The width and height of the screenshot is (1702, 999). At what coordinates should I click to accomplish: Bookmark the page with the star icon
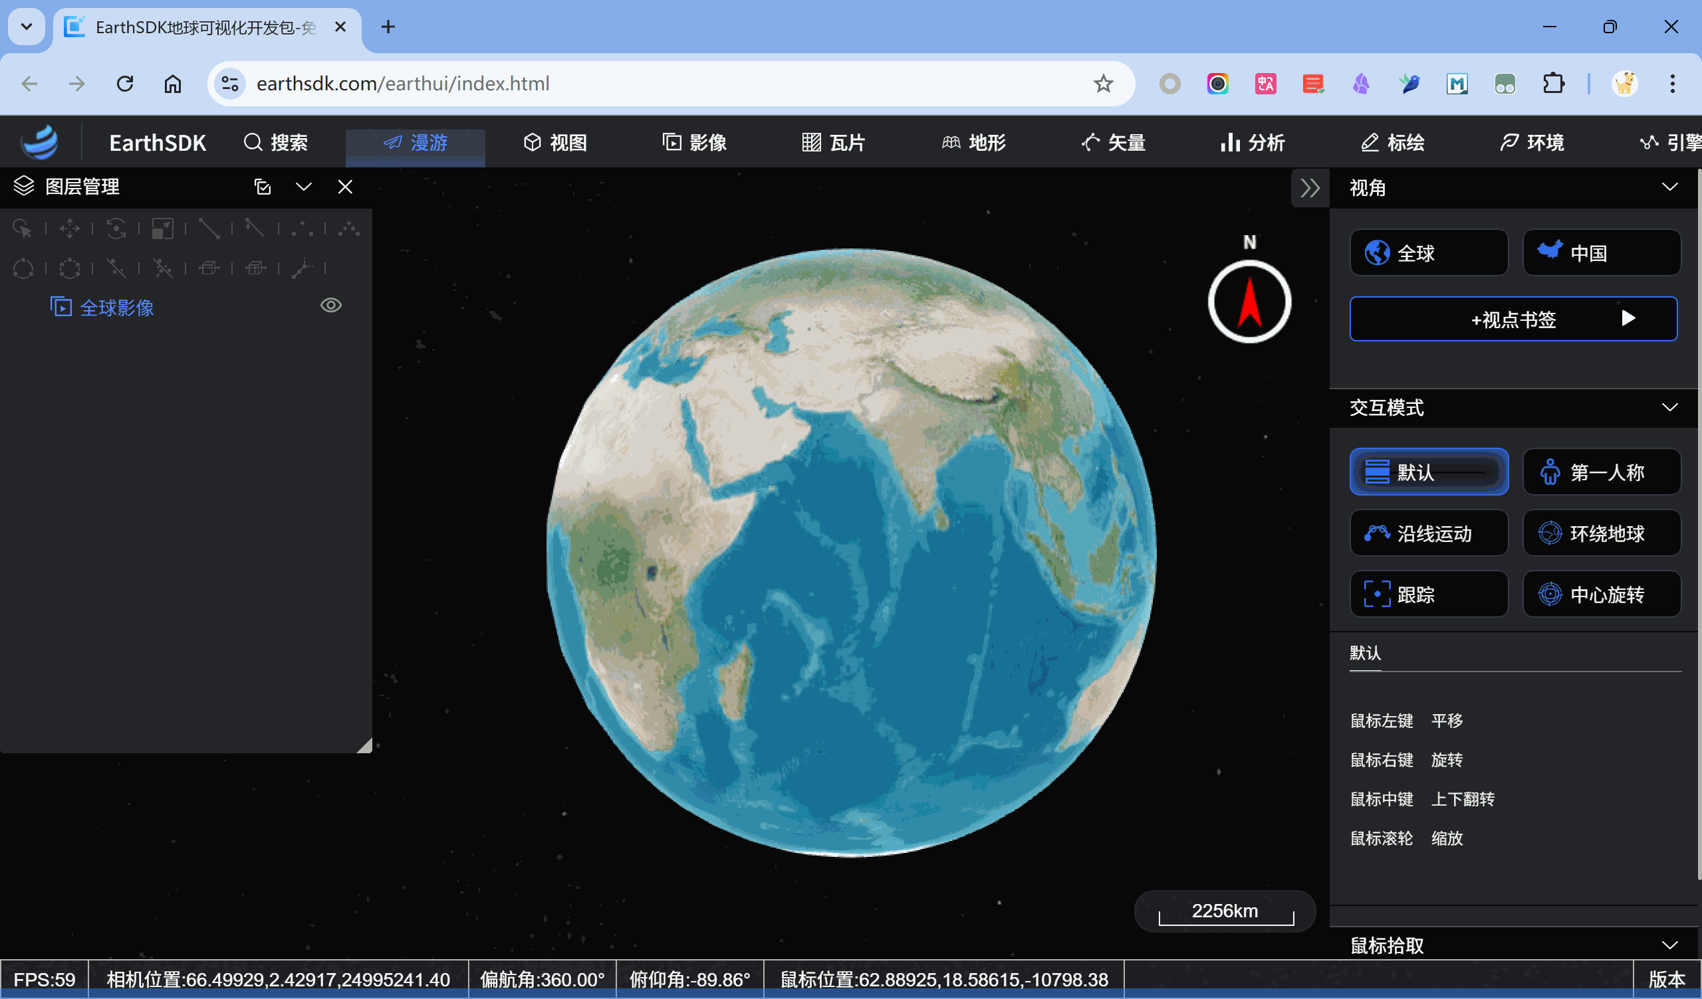[x=1103, y=84]
